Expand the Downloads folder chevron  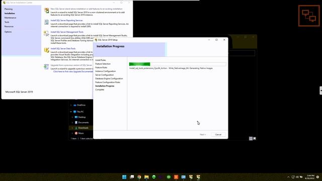(72, 128)
